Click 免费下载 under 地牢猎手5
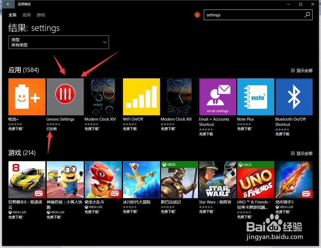 point(283,212)
